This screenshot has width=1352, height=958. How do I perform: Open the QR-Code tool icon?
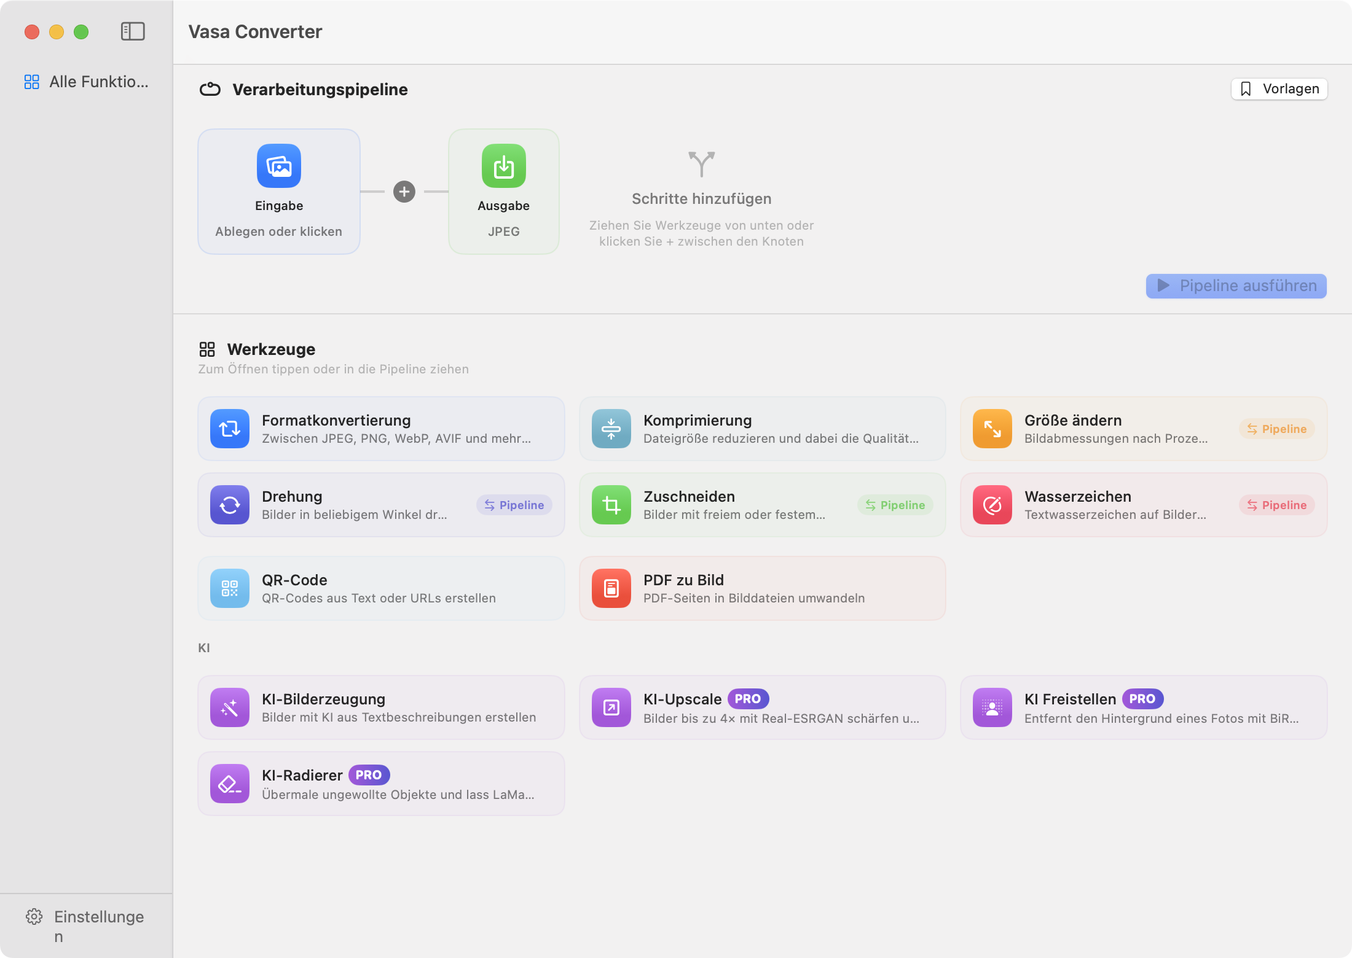pyautogui.click(x=230, y=588)
